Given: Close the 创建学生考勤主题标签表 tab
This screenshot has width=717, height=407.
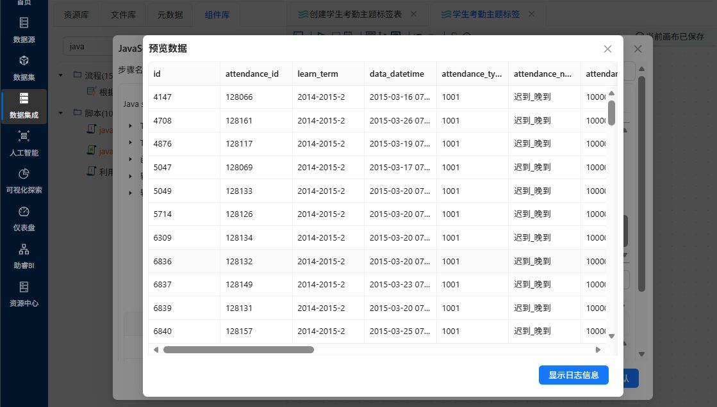Looking at the screenshot, I should tap(413, 14).
